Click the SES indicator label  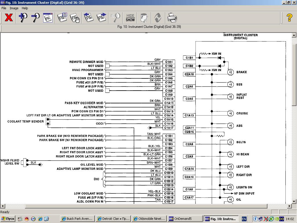(239, 84)
